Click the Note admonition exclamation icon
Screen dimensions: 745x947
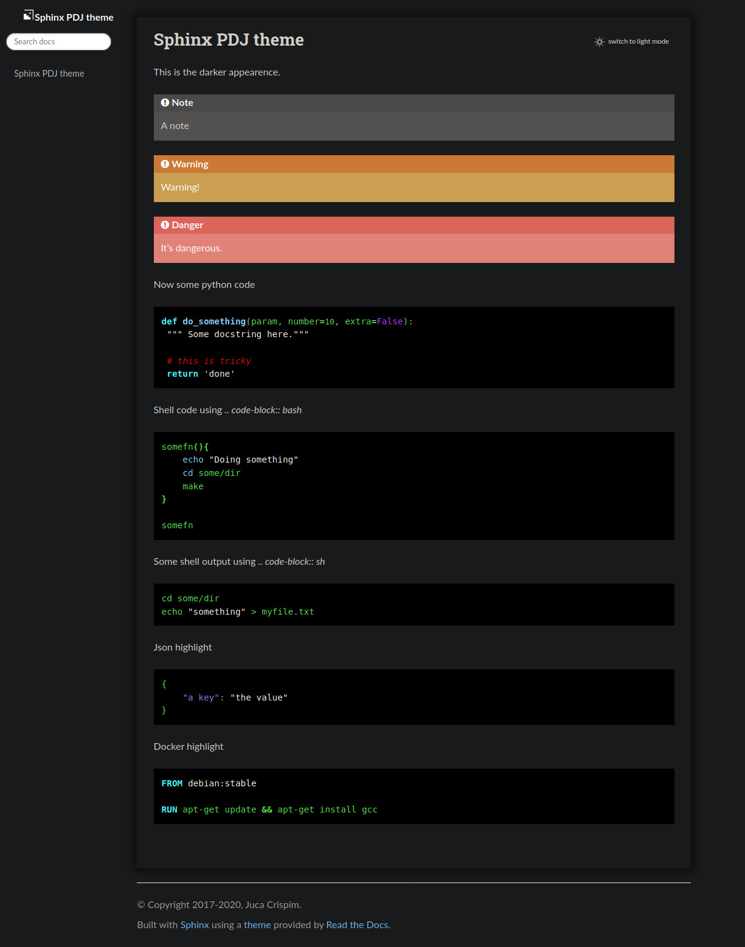coord(165,103)
